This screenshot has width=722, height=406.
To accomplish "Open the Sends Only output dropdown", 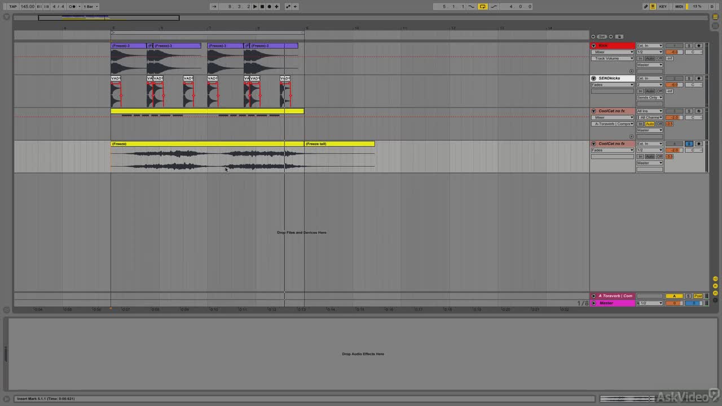I will [x=650, y=98].
